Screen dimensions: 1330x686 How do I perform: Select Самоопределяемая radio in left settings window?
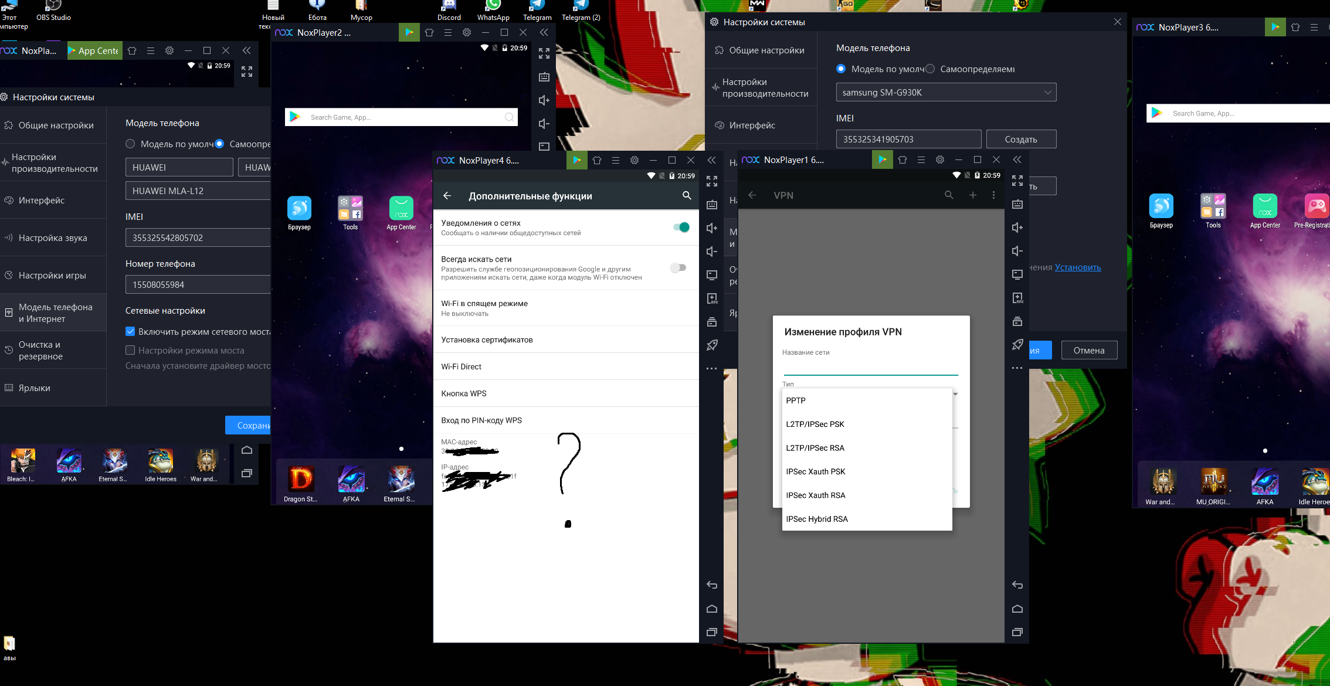pyautogui.click(x=219, y=144)
